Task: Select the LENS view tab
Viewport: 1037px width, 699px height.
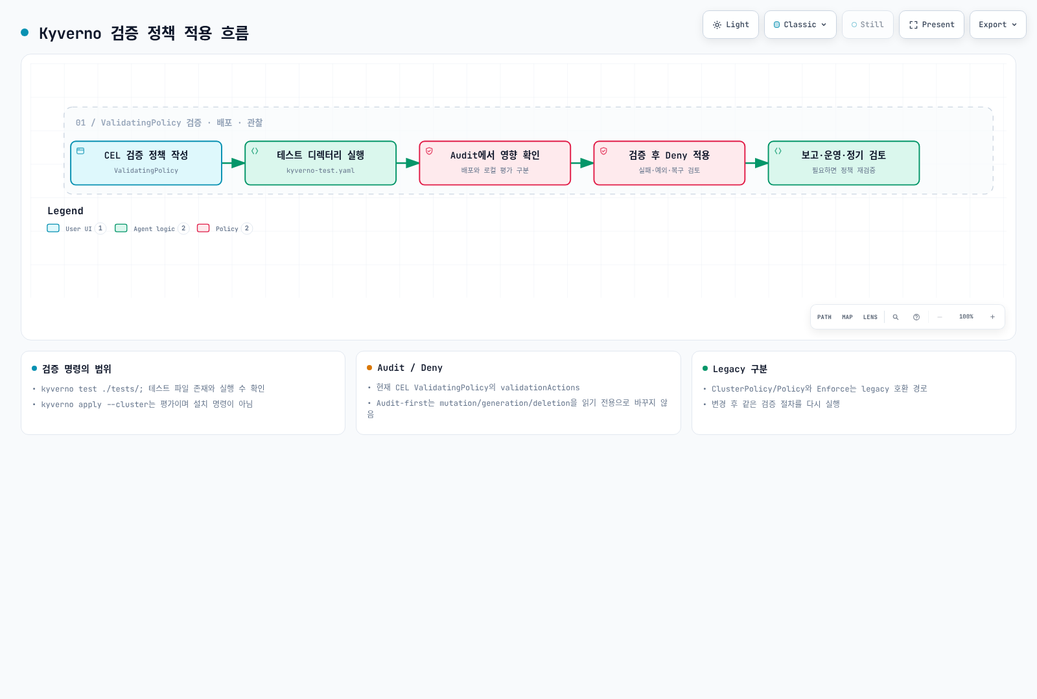Action: point(870,317)
